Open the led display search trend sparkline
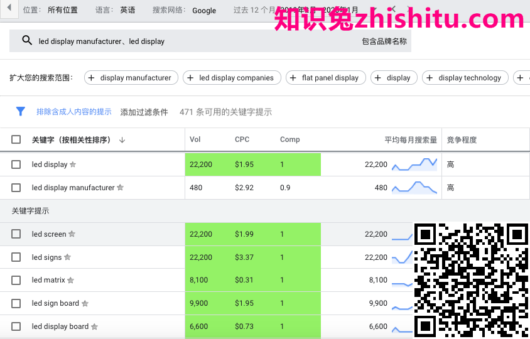Viewport: 530px width, 339px height. tap(414, 164)
